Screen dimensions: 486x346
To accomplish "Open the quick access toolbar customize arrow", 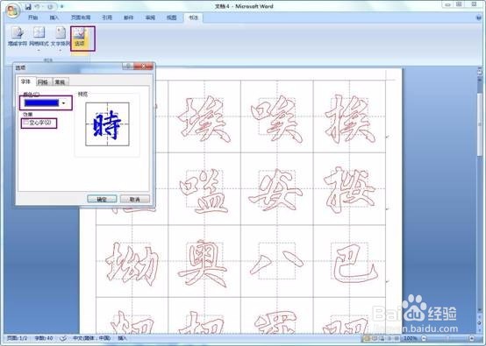I will [x=62, y=6].
